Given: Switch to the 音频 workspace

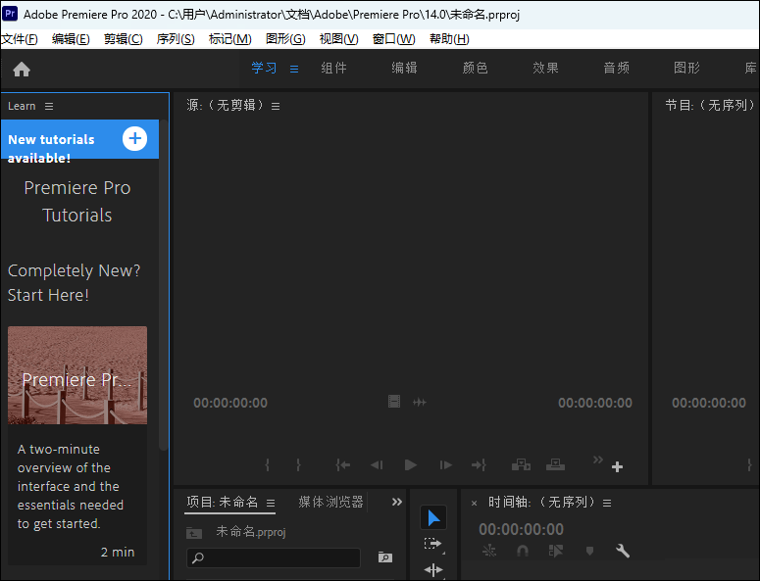Looking at the screenshot, I should coord(616,69).
